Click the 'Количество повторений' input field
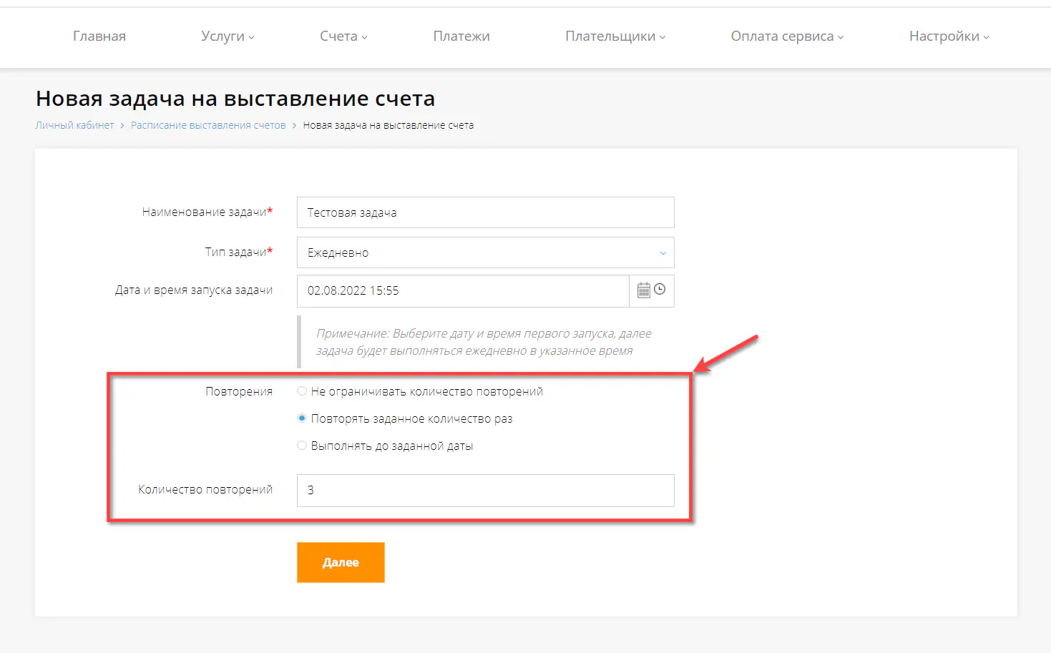Image resolution: width=1051 pixels, height=653 pixels. [485, 491]
